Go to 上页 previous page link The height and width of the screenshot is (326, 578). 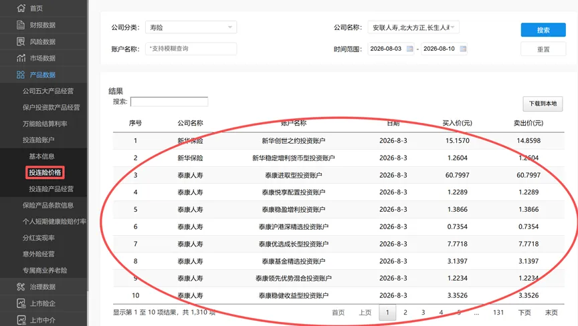coord(365,313)
